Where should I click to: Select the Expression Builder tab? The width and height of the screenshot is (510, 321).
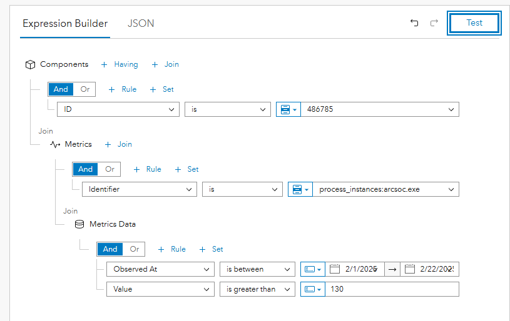[x=65, y=24]
